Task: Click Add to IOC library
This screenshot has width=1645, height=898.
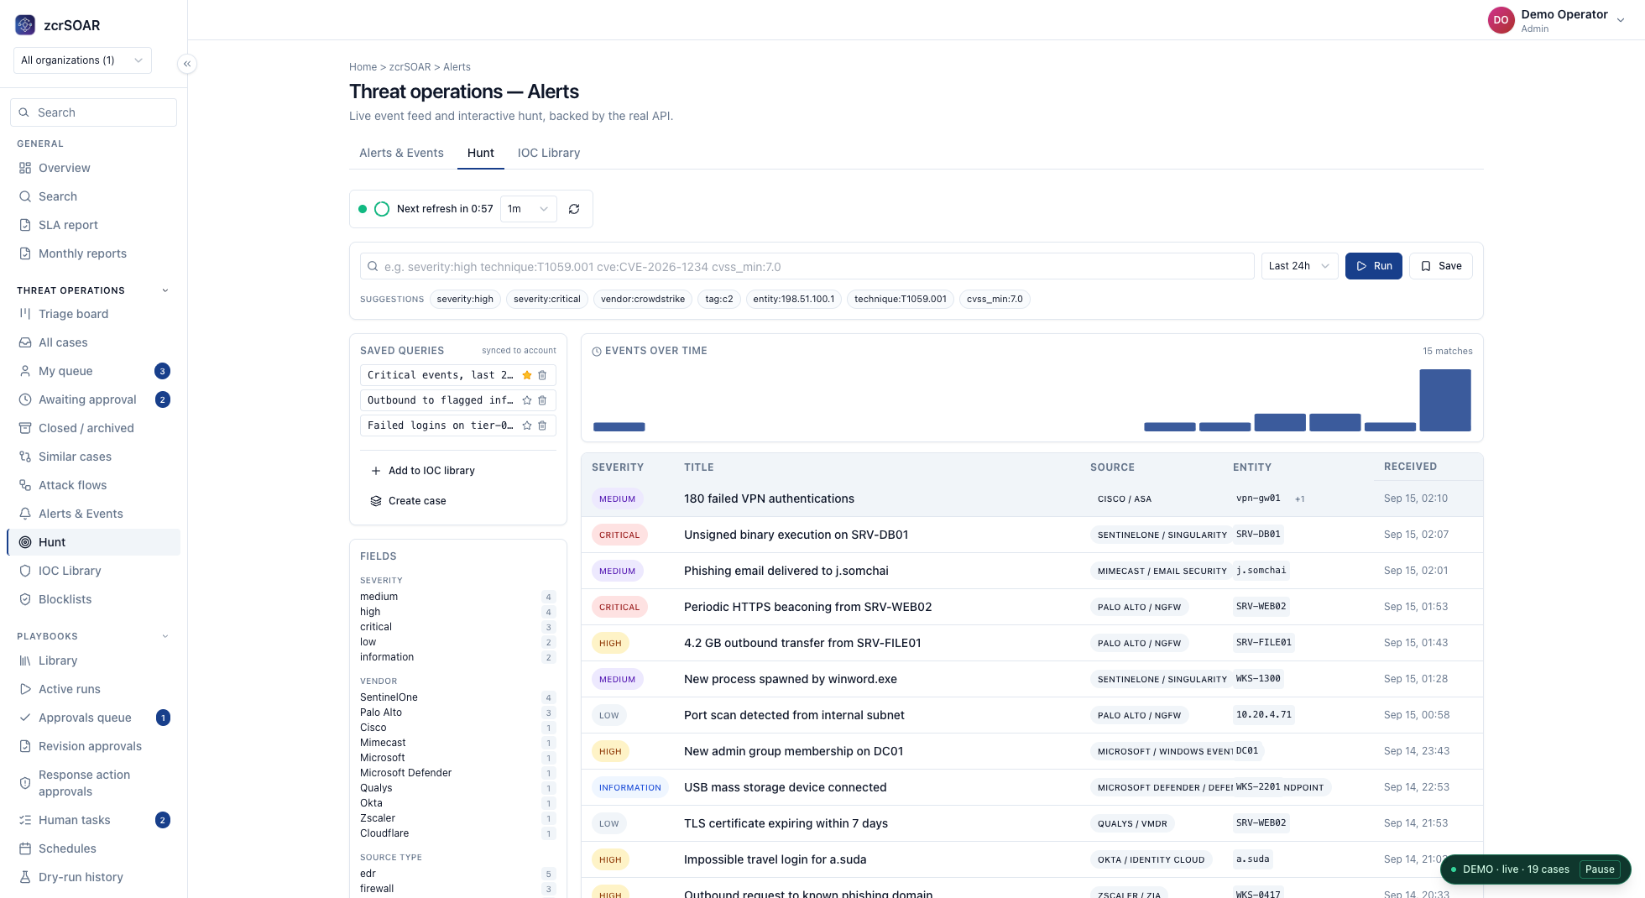Action: tap(458, 471)
